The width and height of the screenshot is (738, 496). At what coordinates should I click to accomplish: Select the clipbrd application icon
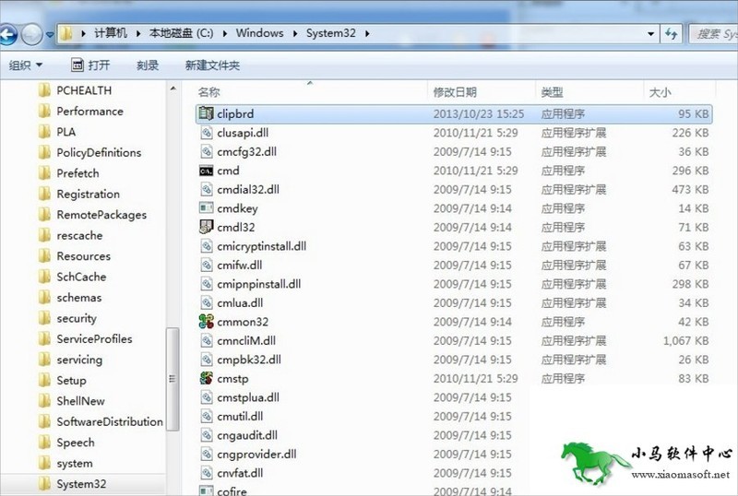(206, 113)
